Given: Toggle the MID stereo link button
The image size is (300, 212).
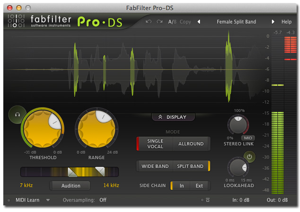Looking at the screenshot, I should (x=248, y=138).
